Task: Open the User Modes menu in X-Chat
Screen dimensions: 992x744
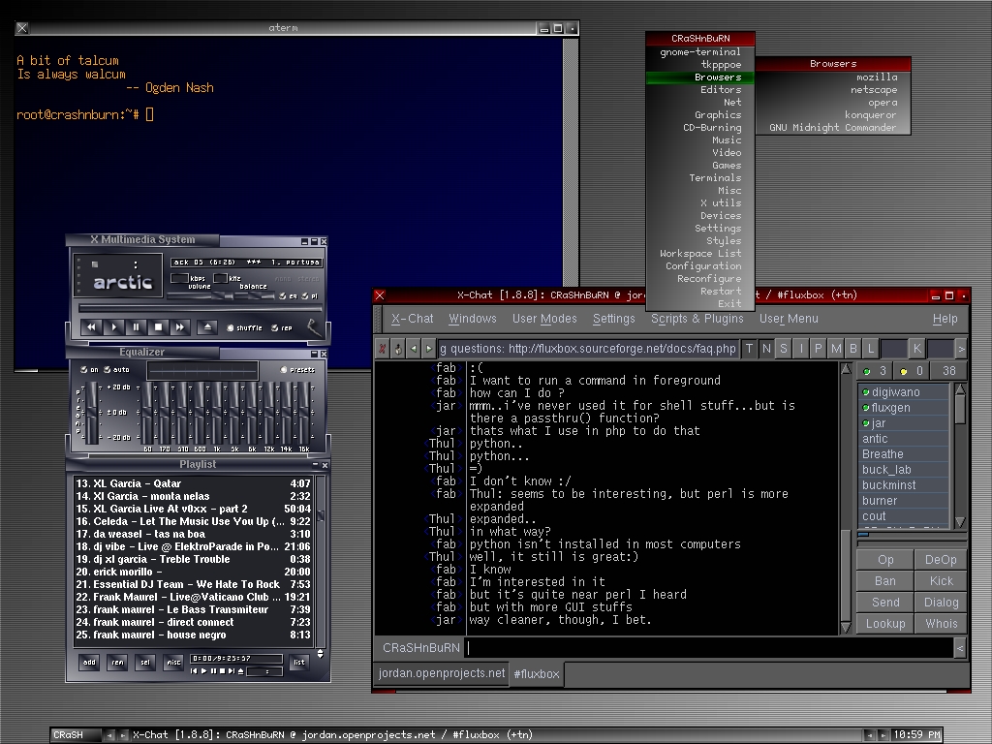Action: [x=544, y=319]
